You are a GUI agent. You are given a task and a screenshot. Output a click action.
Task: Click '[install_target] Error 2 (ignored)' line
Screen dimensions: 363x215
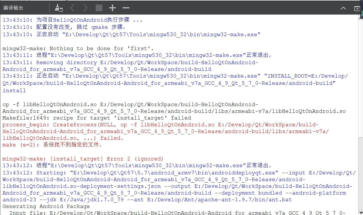tap(83, 159)
